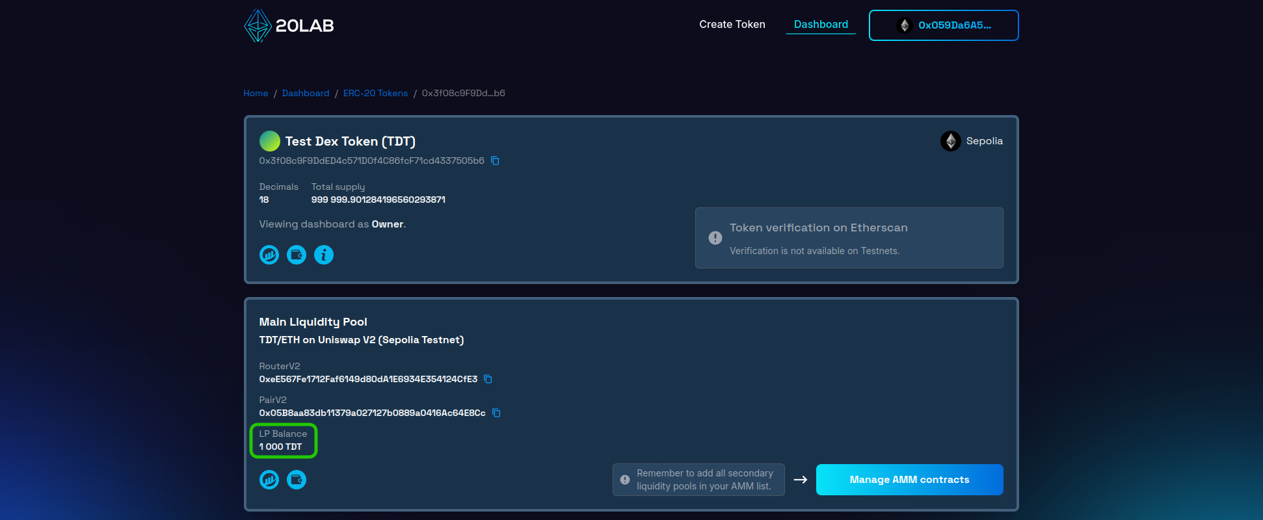Click the green token avatar circle

coord(269,141)
